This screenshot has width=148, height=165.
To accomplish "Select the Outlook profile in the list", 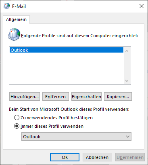I will [x=67, y=50].
